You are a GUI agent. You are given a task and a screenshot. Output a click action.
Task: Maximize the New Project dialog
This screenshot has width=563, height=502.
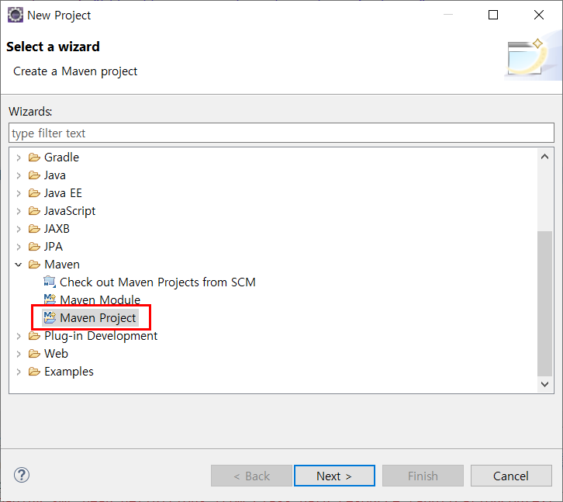pos(493,15)
